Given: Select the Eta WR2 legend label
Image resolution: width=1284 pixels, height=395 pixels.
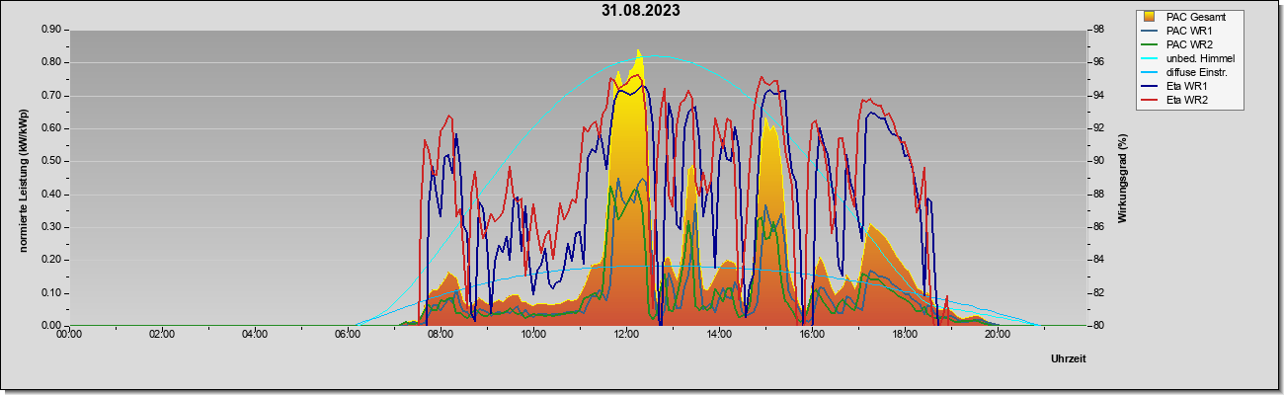Looking at the screenshot, I should pos(1187,100).
